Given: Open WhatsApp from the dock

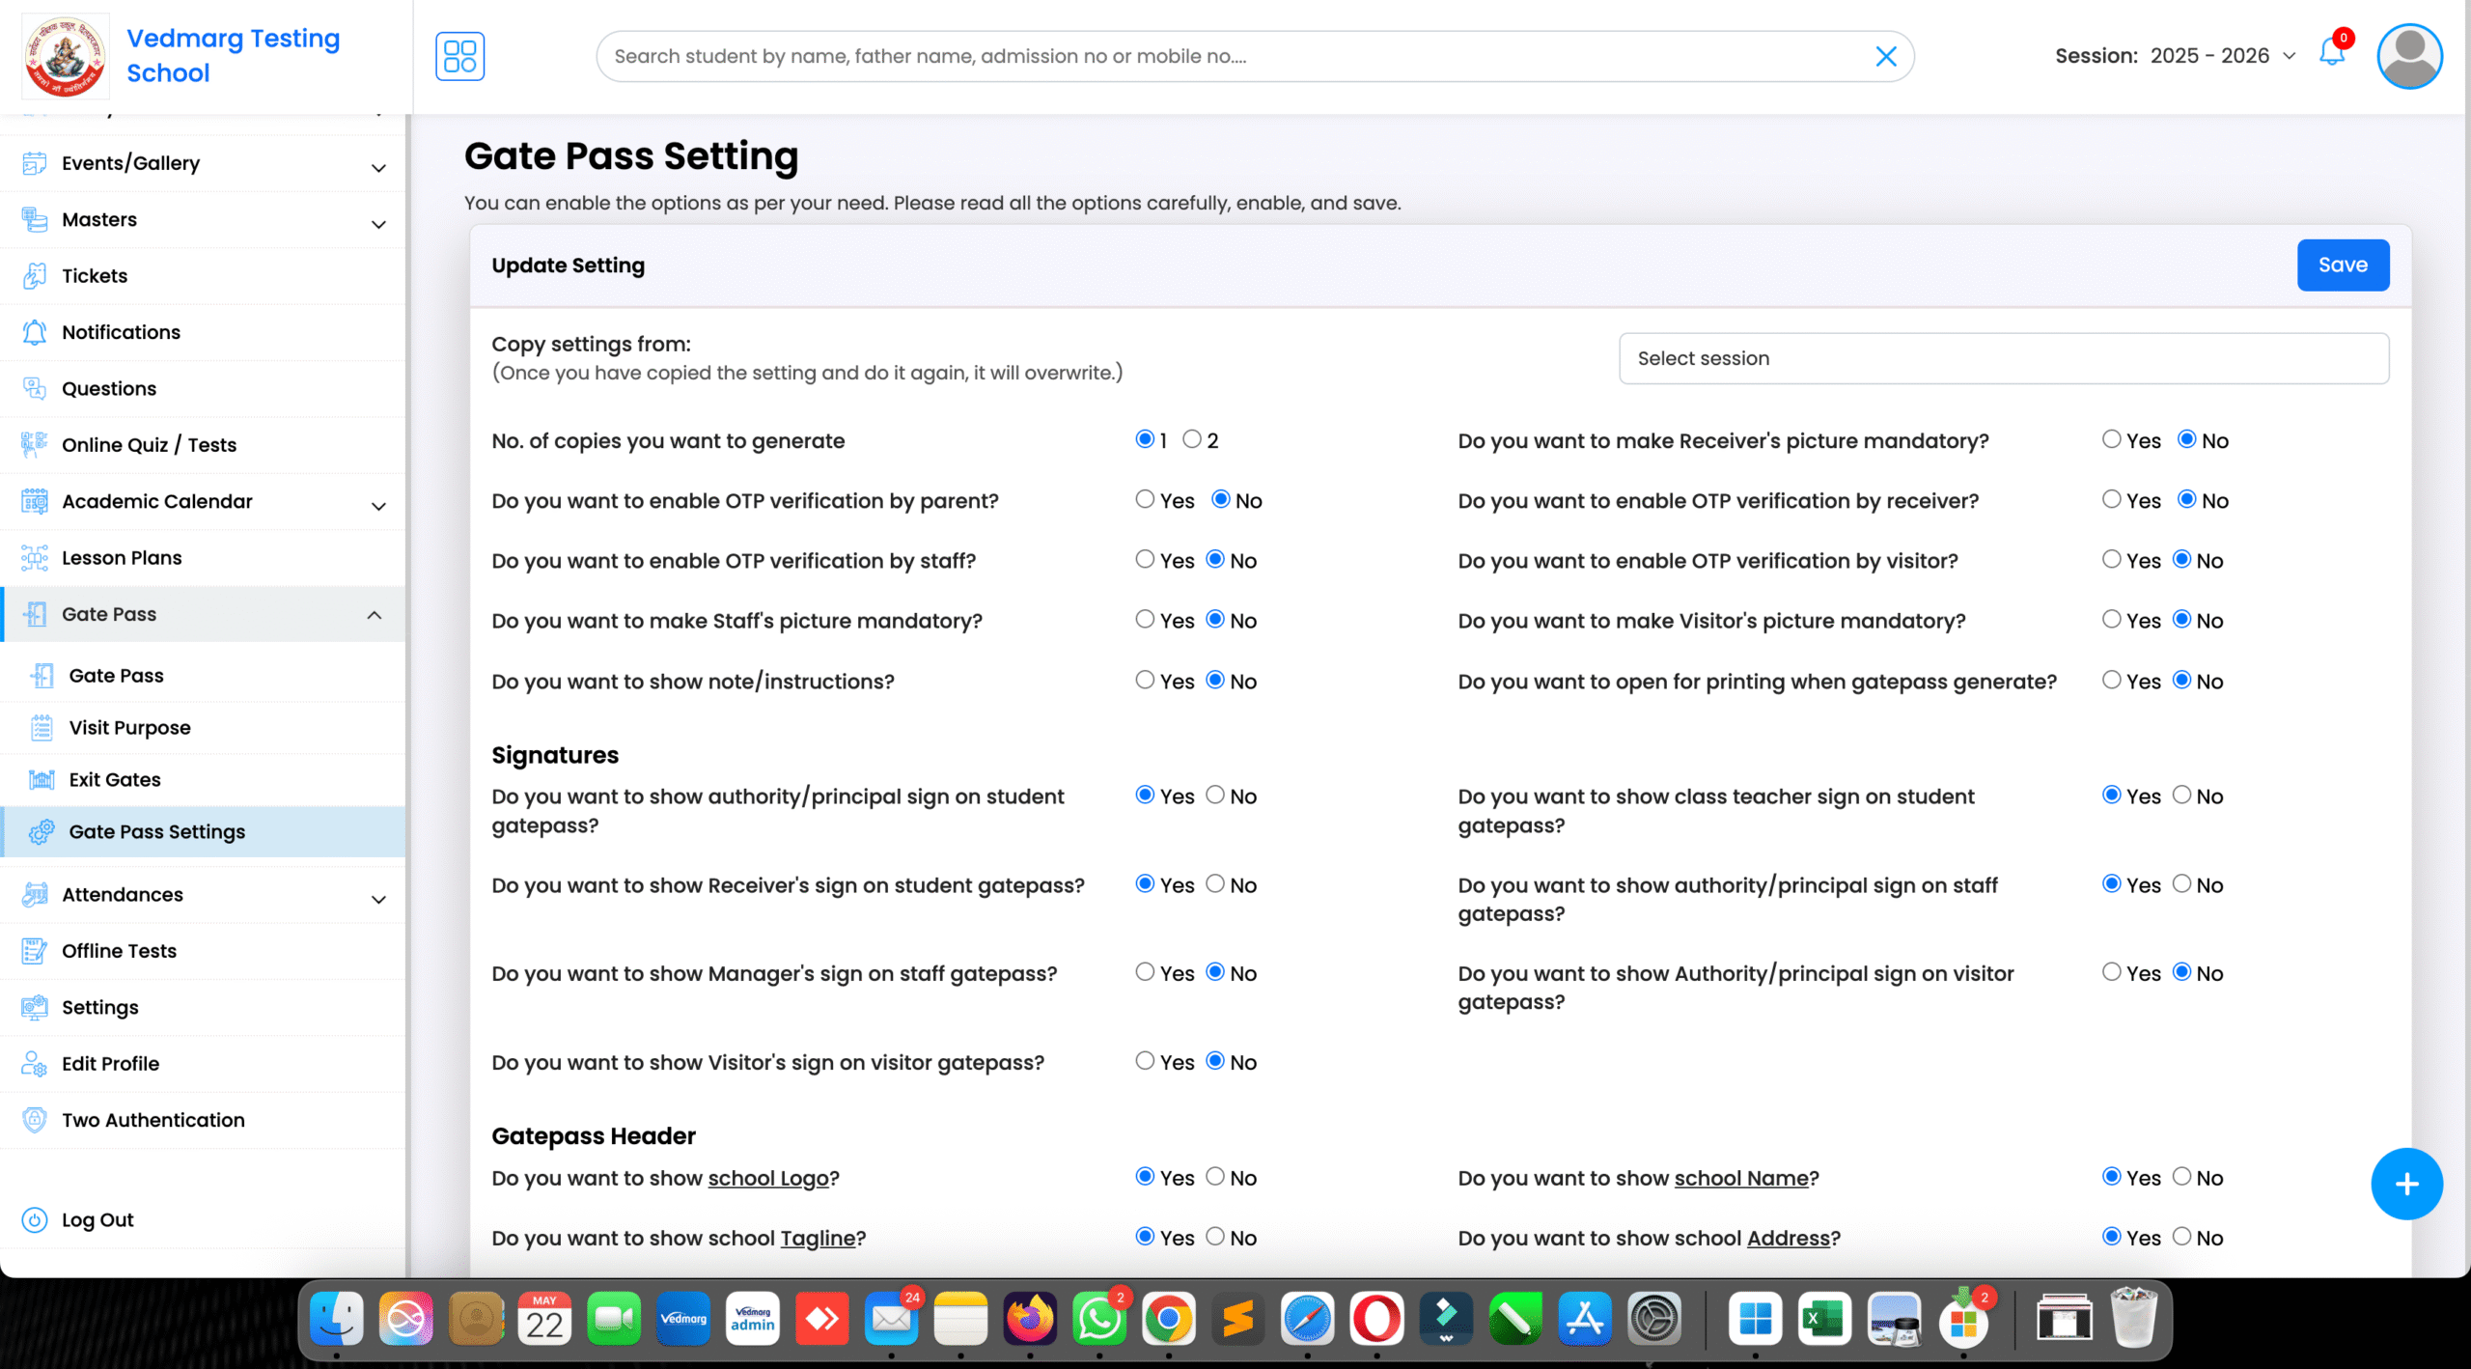Looking at the screenshot, I should tap(1099, 1318).
